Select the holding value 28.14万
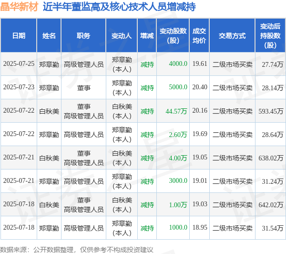286x254 pixels. pos(273,88)
